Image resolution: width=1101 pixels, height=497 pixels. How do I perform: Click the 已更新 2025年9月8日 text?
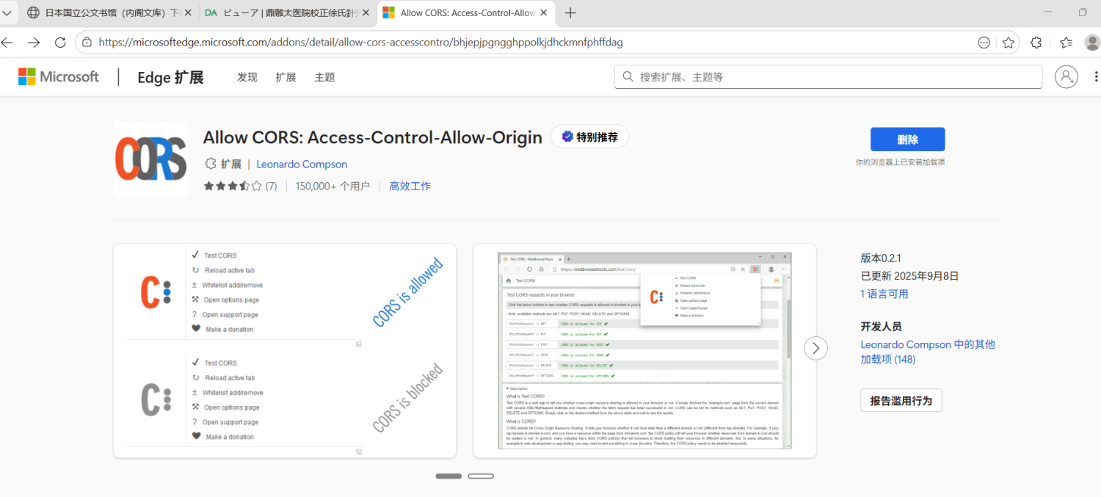(909, 276)
